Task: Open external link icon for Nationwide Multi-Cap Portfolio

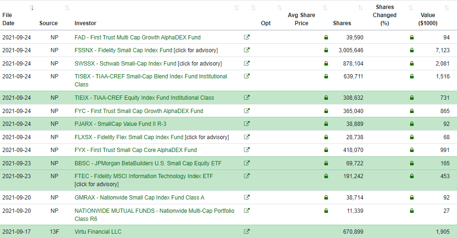Action: coord(246,210)
